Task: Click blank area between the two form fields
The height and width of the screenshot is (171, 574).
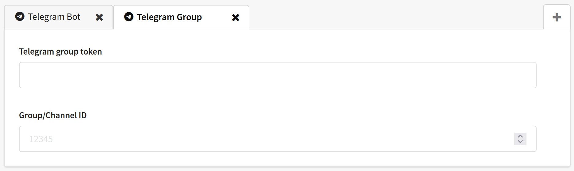Action: point(277,99)
